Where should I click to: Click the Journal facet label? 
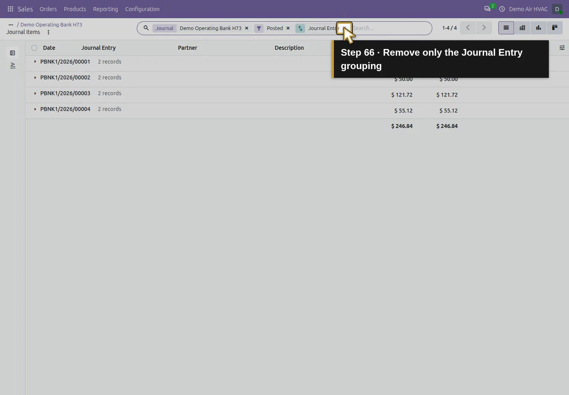click(164, 28)
